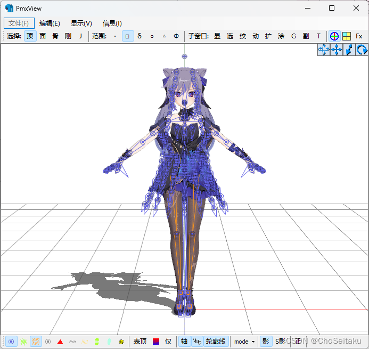Toggle vertex selection 顶

pos(30,36)
